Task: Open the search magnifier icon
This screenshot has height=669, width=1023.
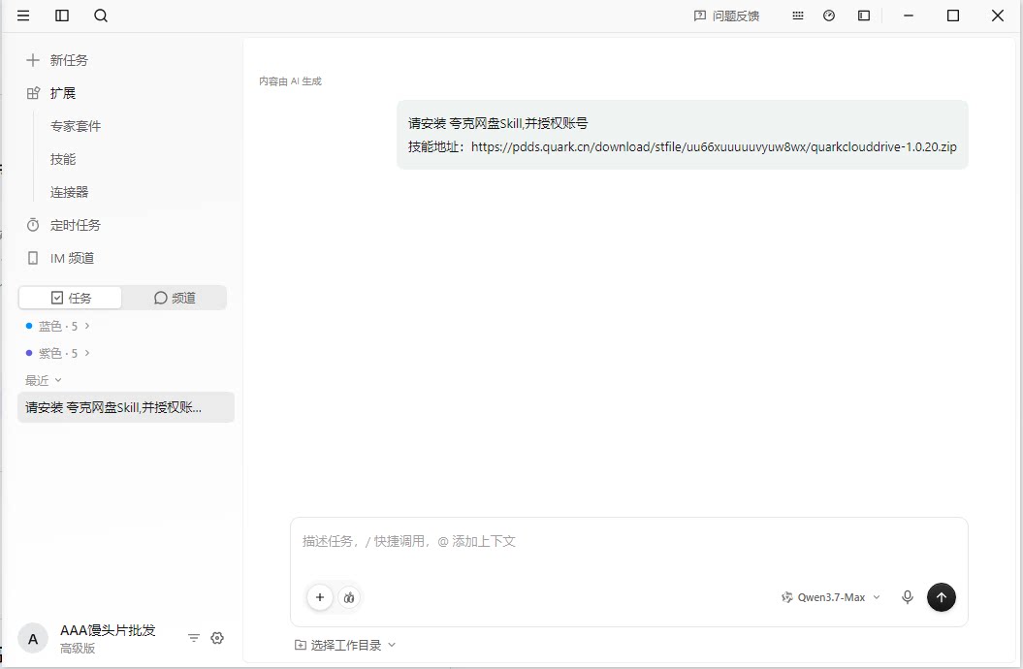Action: [101, 16]
